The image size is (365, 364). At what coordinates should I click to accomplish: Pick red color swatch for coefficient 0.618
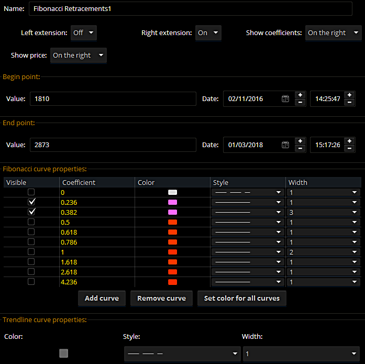click(x=172, y=232)
